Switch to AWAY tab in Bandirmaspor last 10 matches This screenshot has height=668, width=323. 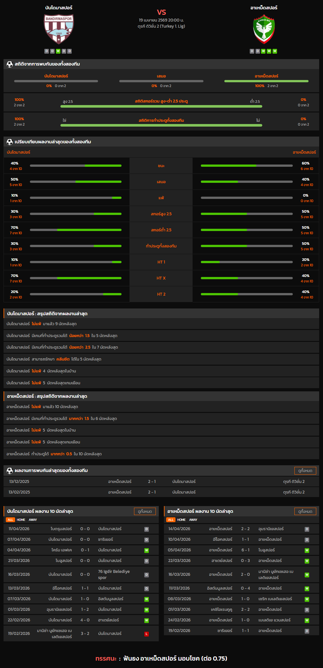(x=33, y=520)
